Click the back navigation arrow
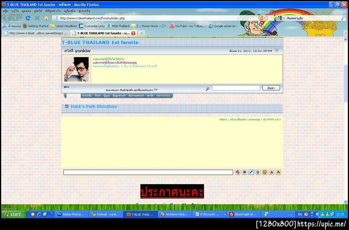349x230 pixels. click(8, 18)
